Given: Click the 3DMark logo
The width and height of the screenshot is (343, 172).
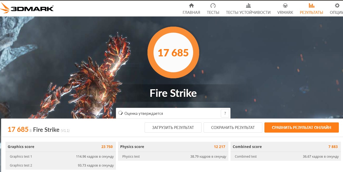Looking at the screenshot, I should pyautogui.click(x=27, y=8).
